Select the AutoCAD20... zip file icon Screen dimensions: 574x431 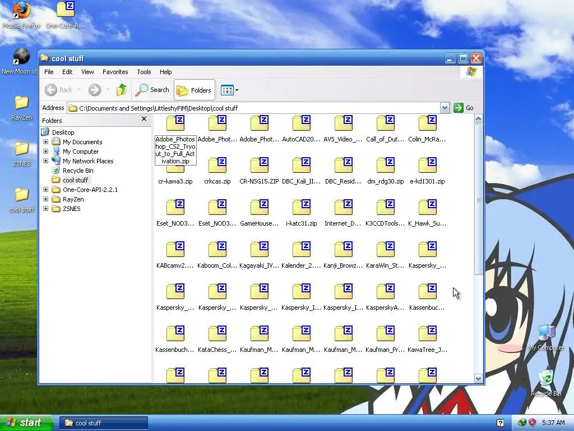point(301,123)
